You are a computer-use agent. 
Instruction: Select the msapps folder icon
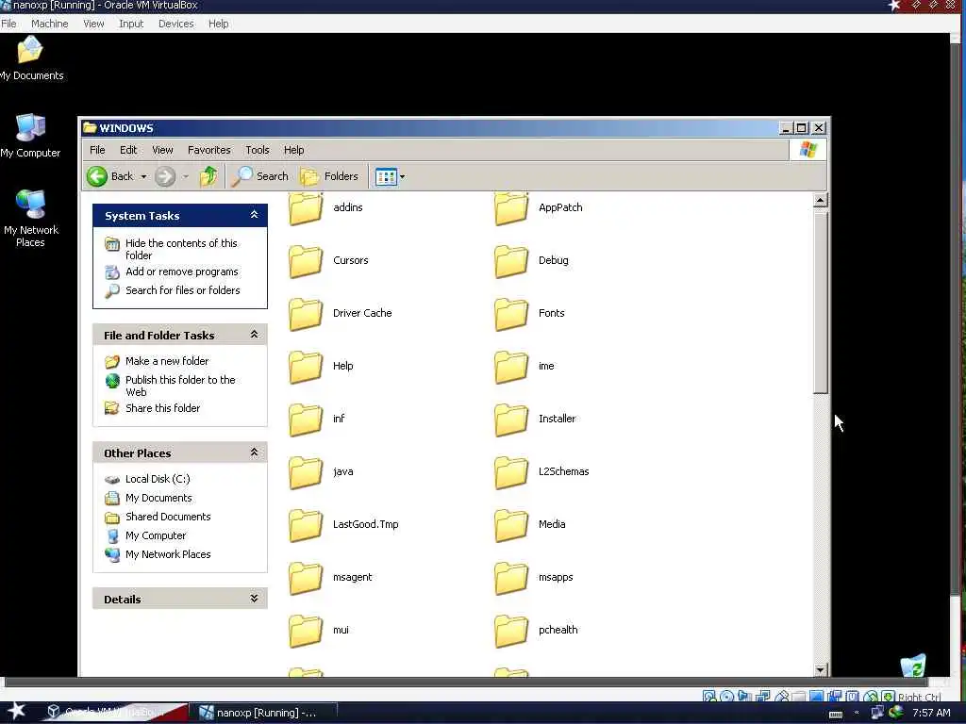[x=511, y=578]
